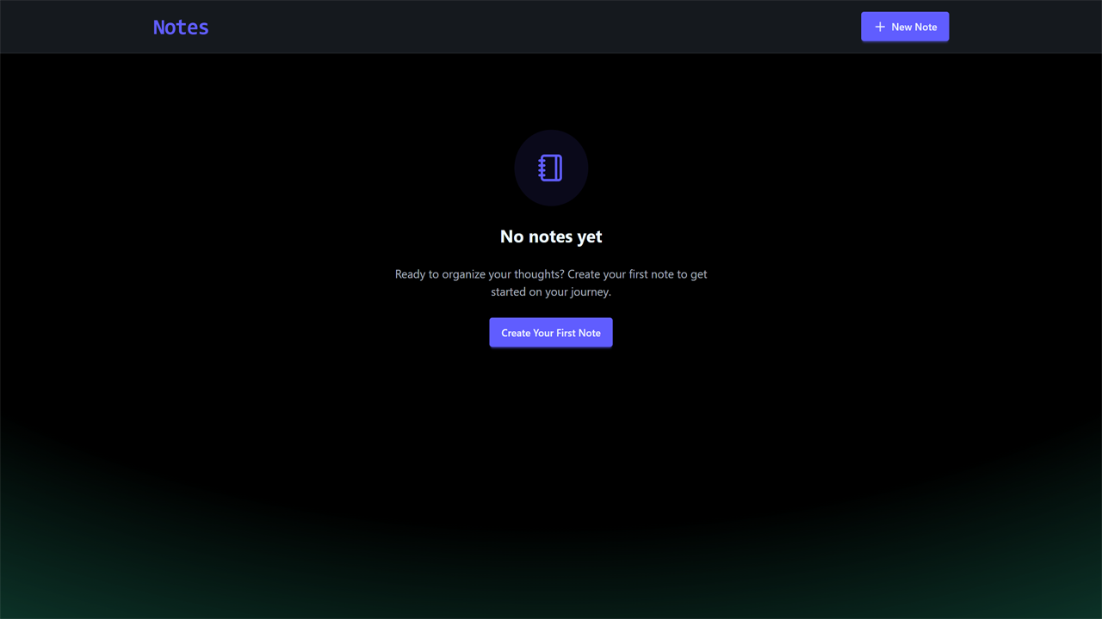
Task: Click the word "Create" on the center button
Action: pyautogui.click(x=516, y=333)
